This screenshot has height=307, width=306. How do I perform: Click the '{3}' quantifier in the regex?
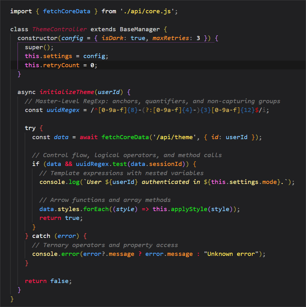click(206, 110)
